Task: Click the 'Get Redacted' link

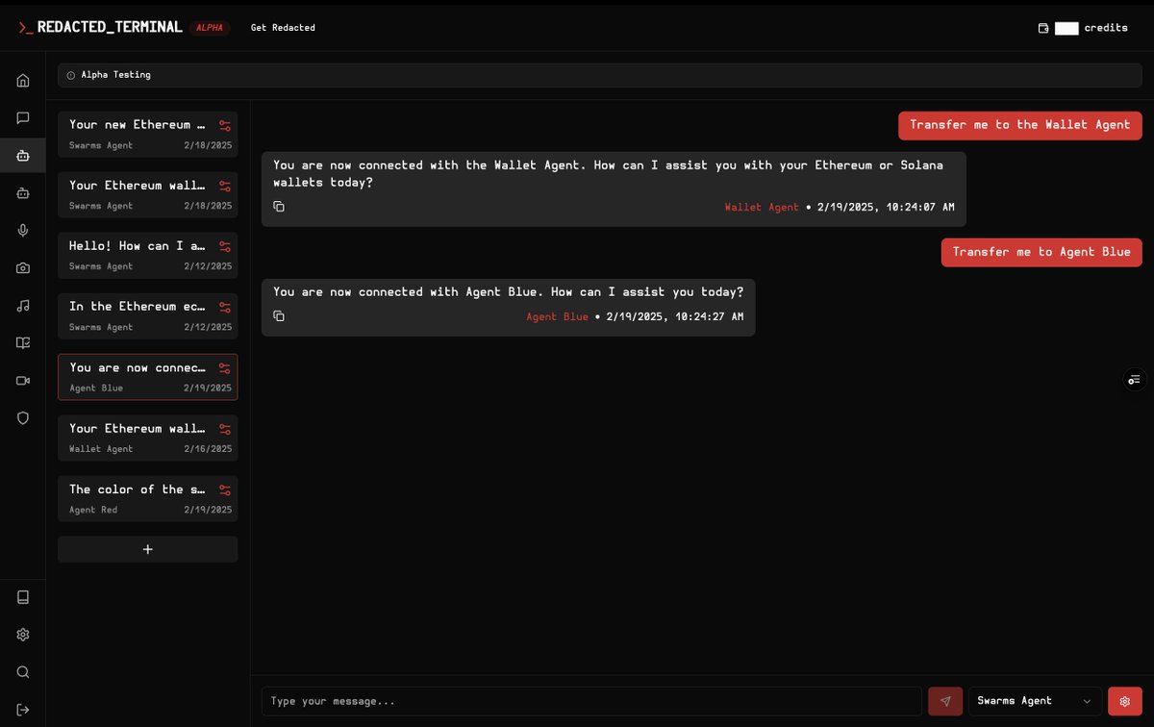Action: (283, 28)
